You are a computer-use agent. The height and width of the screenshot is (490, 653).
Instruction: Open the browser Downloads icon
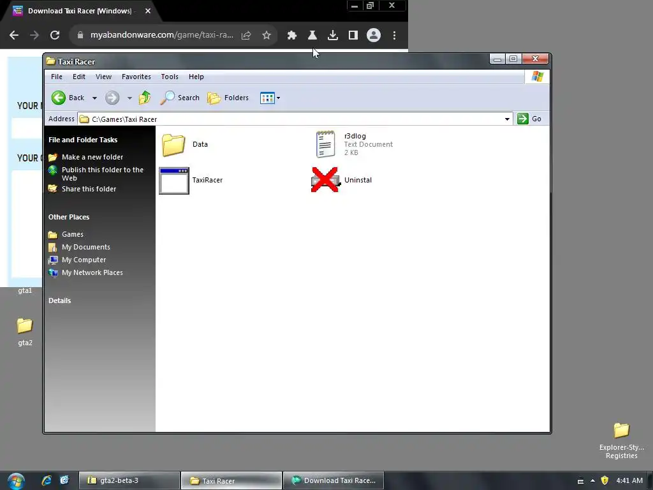pyautogui.click(x=333, y=36)
